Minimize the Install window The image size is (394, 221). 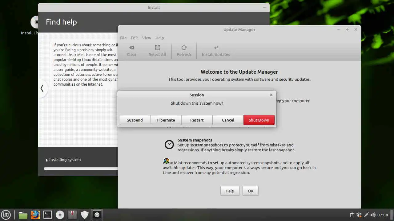[264, 7]
